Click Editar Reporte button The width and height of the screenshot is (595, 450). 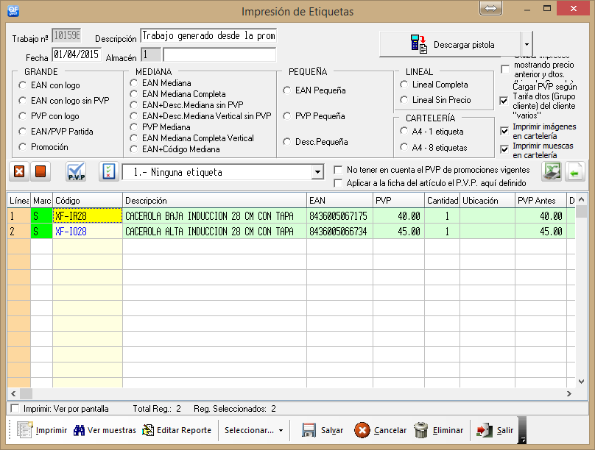pos(177,430)
